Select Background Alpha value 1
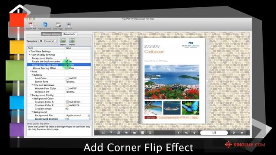Image resolution: width=276 pixels, height=155 pixels. click(66, 58)
